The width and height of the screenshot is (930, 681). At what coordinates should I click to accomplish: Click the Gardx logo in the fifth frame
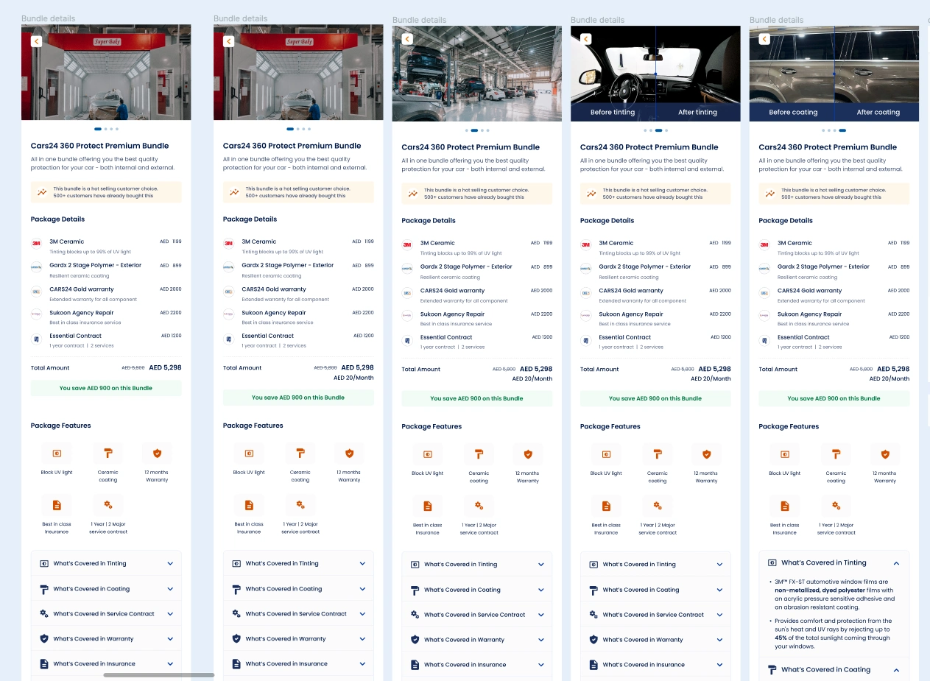(x=764, y=269)
